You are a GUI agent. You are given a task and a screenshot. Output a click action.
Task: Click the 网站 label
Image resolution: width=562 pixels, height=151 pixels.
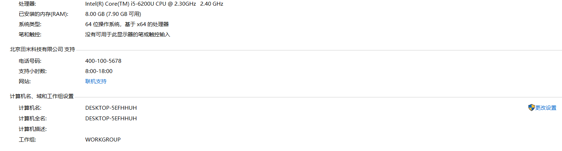click(25, 81)
